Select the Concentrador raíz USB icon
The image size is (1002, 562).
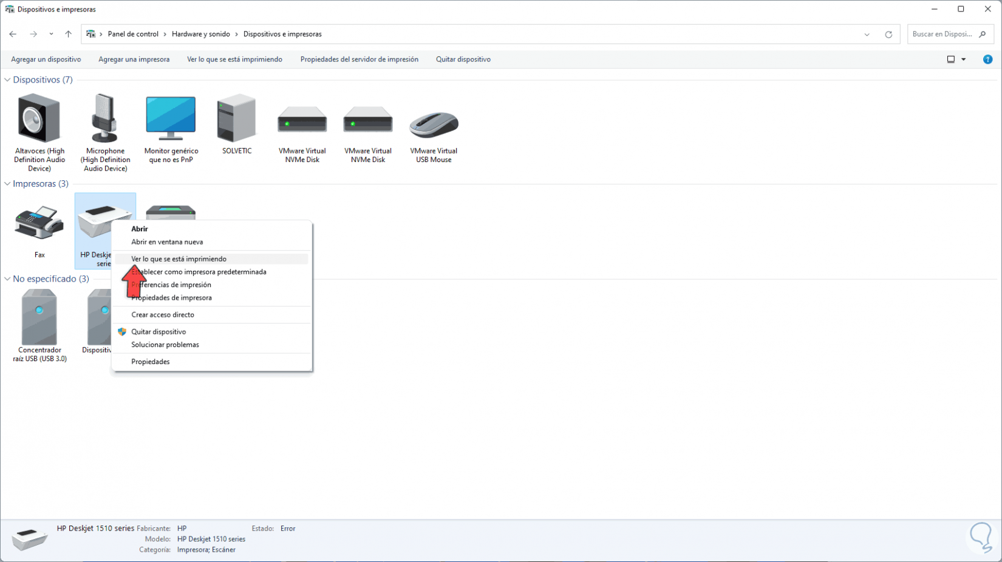coord(39,317)
